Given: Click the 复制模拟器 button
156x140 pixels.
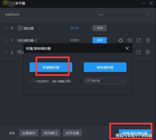Looking at the screenshot, I should (105, 67).
